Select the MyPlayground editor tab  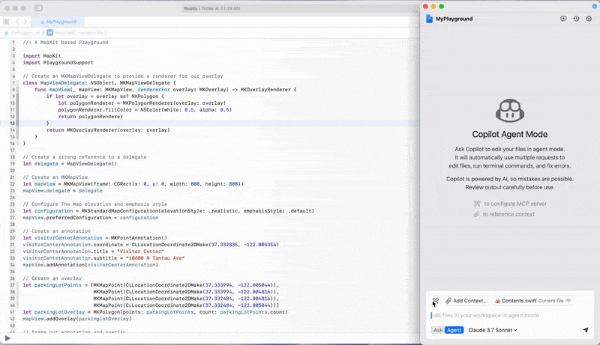[58, 22]
